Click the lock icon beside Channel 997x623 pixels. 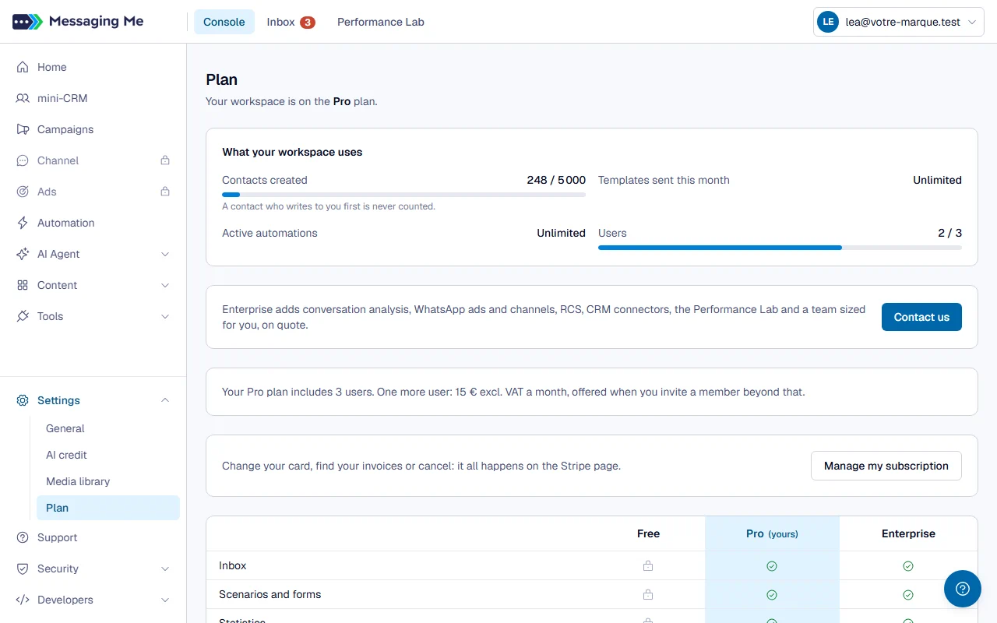(x=165, y=160)
